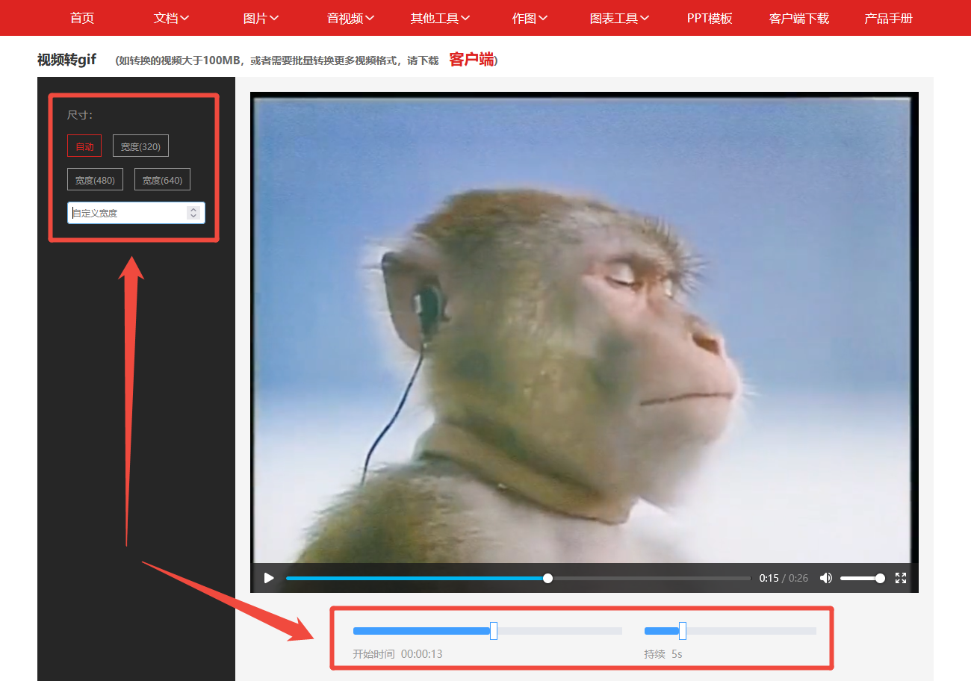Click the 5s duration value

(x=677, y=654)
